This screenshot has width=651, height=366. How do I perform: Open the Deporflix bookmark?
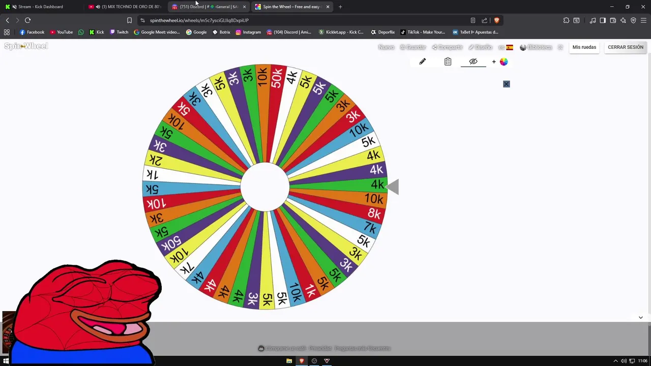click(382, 32)
